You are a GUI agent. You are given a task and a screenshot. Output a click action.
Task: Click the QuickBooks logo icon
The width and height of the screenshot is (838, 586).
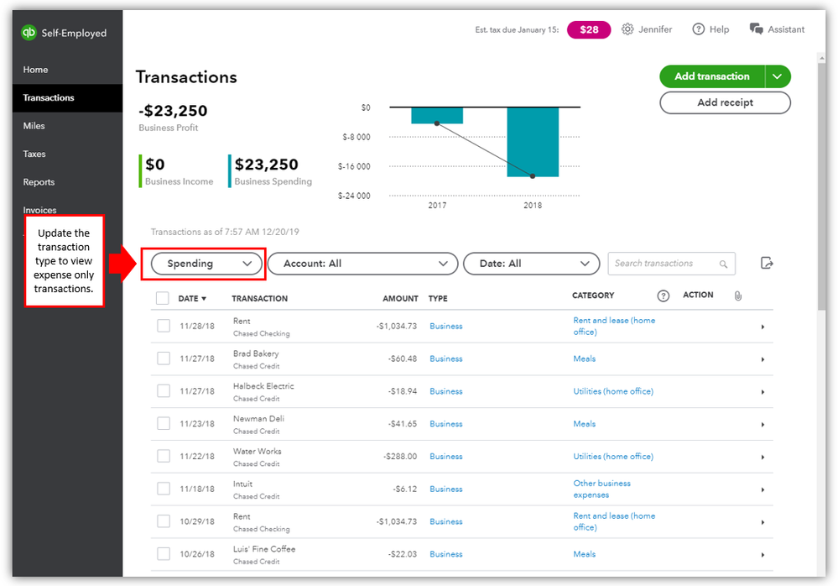tap(29, 33)
